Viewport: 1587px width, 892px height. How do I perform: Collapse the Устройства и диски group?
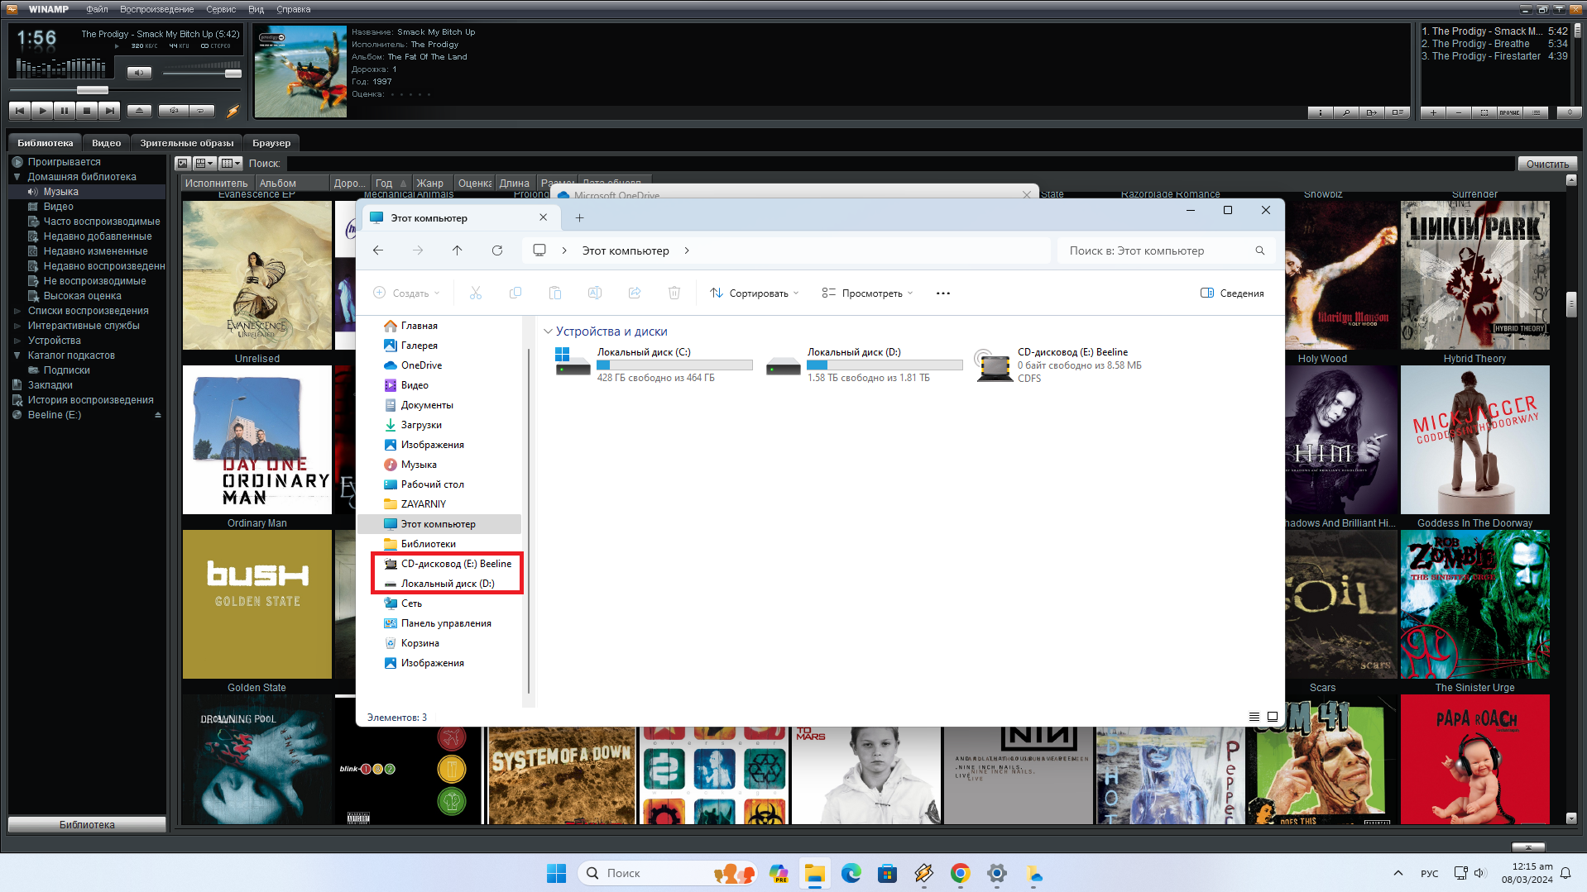tap(548, 332)
